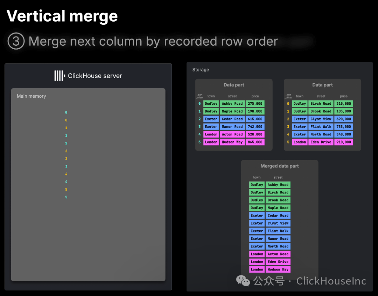This screenshot has width=378, height=296.
Task: Click the "ClickHouse server" label
Action: pos(95,76)
